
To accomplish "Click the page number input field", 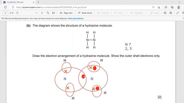I will [5, 13].
